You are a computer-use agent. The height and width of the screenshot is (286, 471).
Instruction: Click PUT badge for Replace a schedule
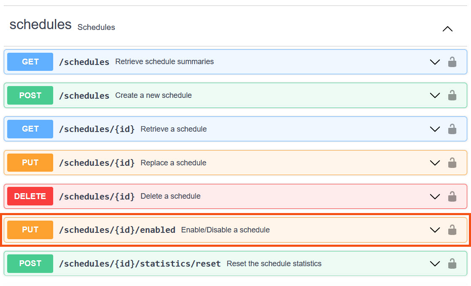click(x=30, y=163)
